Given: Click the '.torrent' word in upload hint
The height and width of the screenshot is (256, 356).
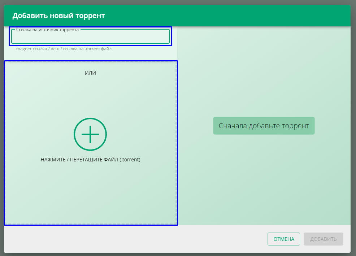Looking at the screenshot, I should click(x=130, y=160).
